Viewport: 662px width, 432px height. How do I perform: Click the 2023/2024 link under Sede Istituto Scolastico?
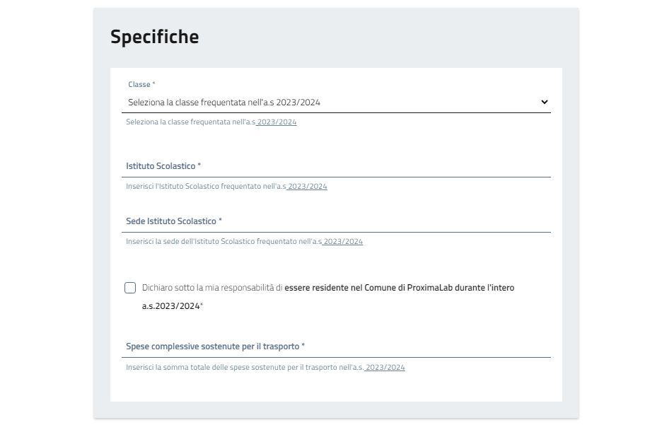click(x=343, y=242)
